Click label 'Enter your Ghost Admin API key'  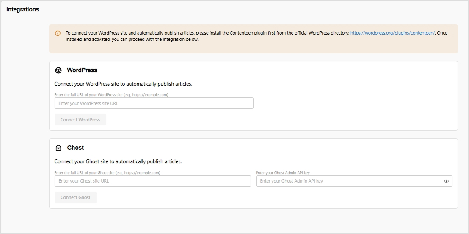283,172
